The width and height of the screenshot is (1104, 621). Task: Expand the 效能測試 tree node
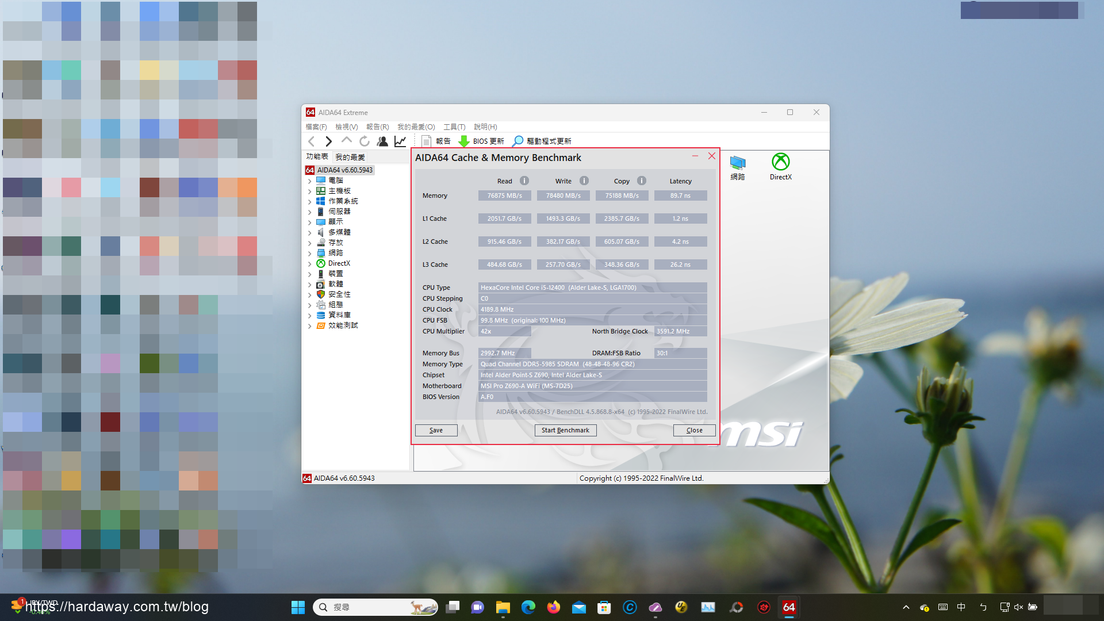[x=309, y=325]
